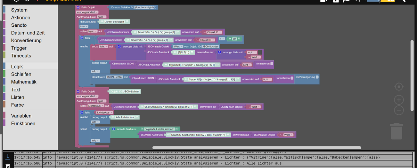Edit the 'Alle Lichter aus' text field

pos(124,117)
